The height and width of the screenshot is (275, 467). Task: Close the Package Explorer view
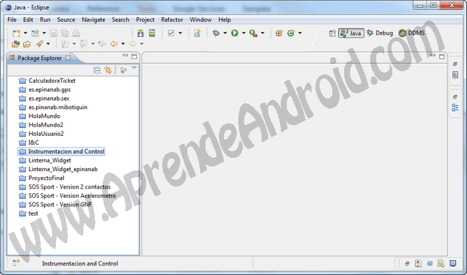[x=68, y=58]
